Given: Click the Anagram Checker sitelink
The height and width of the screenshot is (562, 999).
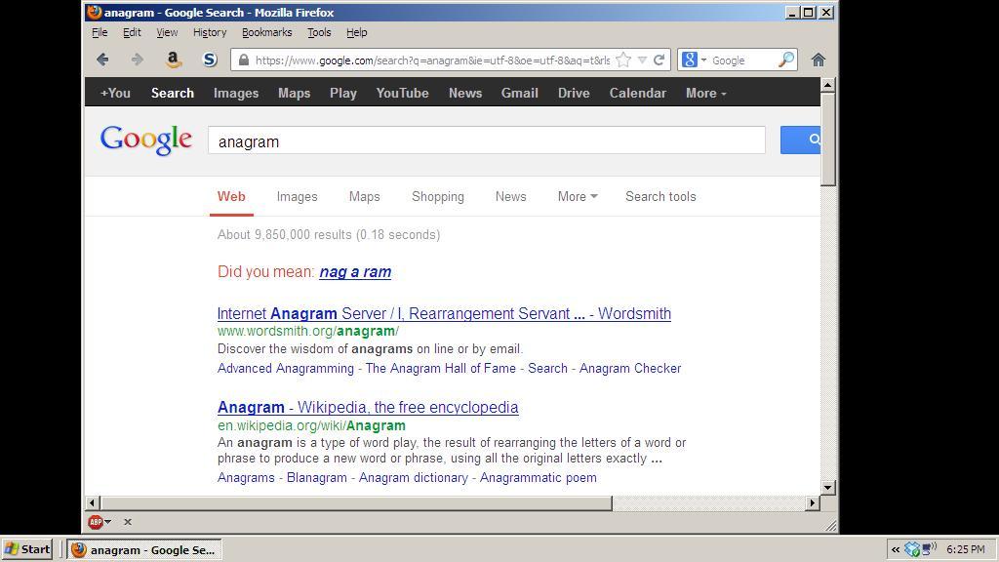Looking at the screenshot, I should coord(630,368).
